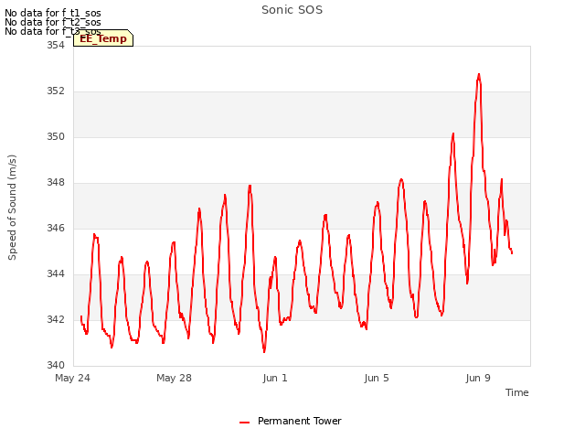585x439 pixels.
Task: Click the 354 y-axis value
Action: pyautogui.click(x=56, y=45)
